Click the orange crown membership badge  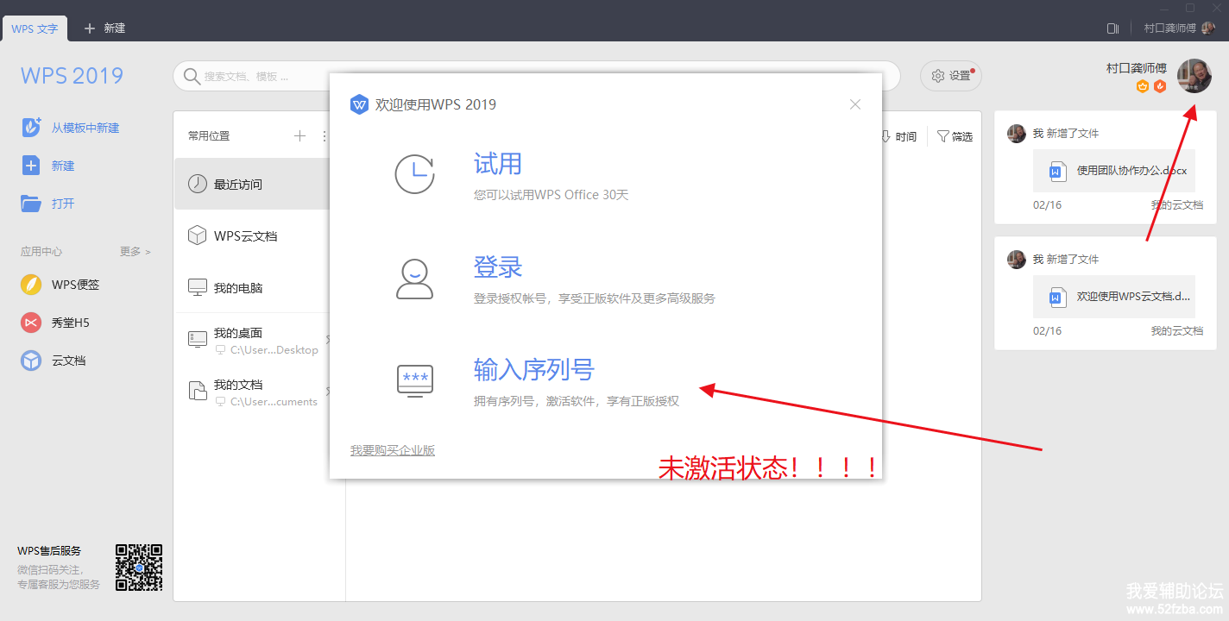[x=1143, y=86]
